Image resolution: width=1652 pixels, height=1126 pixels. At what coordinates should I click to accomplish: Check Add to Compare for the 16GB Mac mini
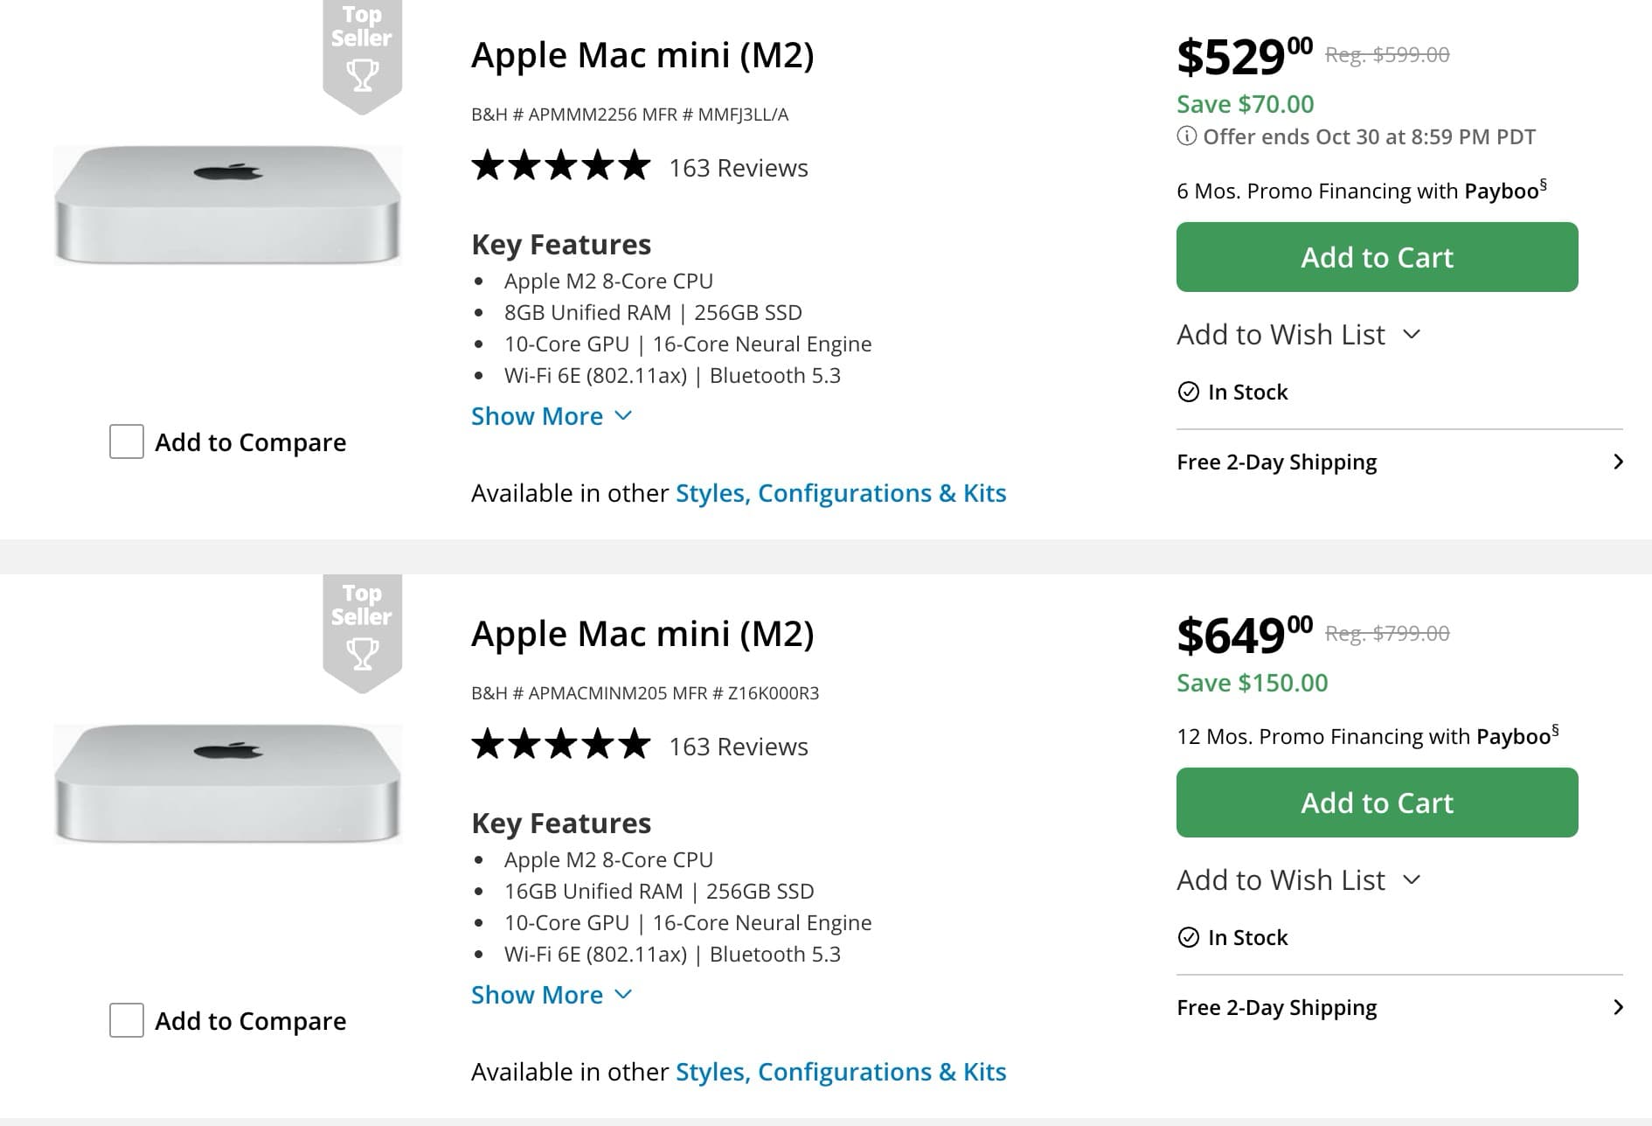click(127, 1020)
